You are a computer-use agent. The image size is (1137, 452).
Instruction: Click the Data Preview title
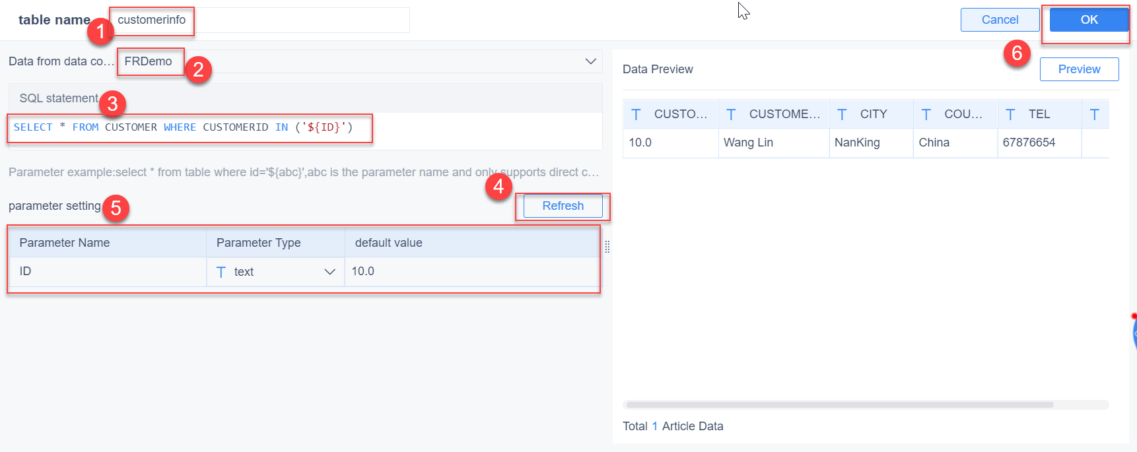(x=658, y=69)
